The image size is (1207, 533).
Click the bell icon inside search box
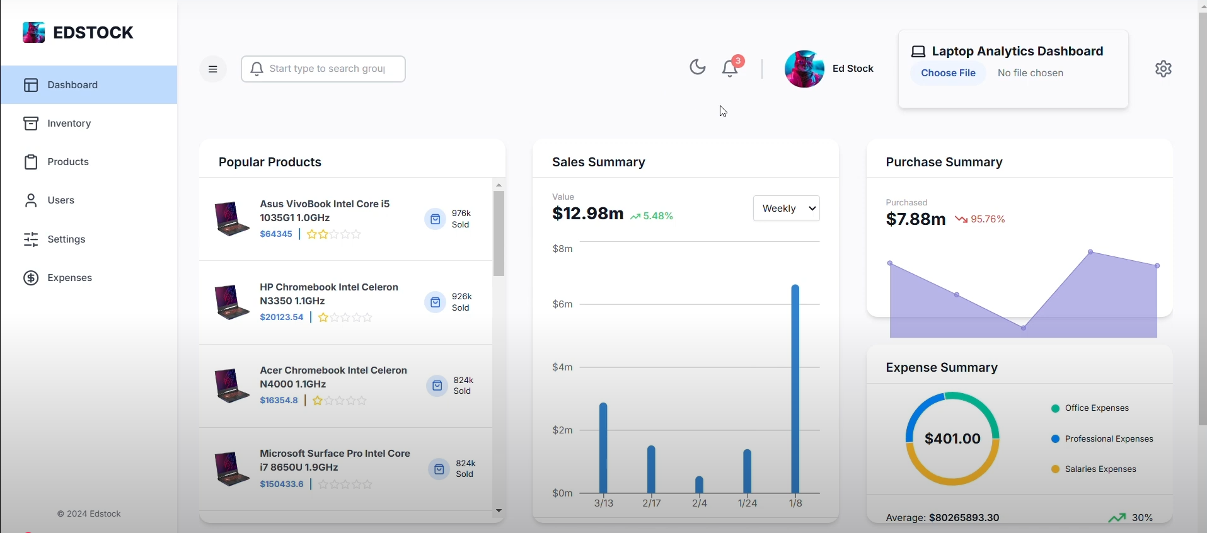[257, 69]
